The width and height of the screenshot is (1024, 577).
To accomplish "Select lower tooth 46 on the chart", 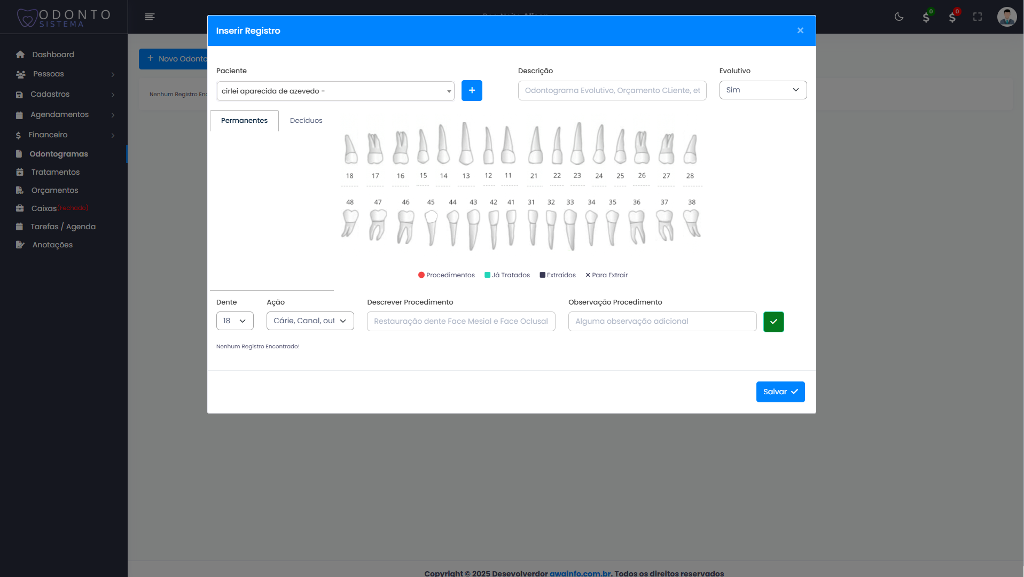I will coord(405,227).
